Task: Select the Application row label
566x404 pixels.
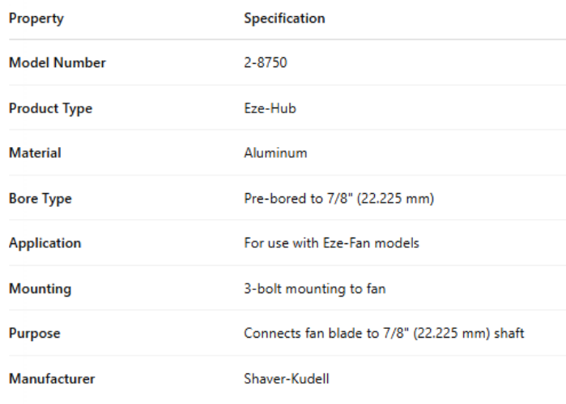Action: [45, 243]
